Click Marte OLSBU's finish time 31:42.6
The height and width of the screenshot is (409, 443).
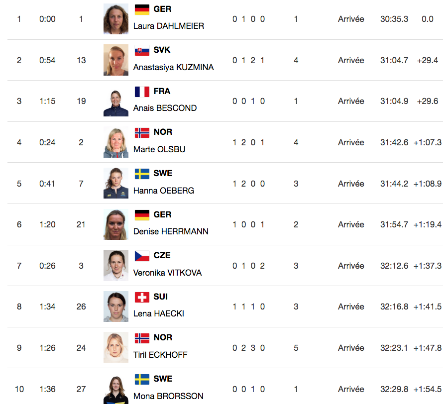[394, 142]
